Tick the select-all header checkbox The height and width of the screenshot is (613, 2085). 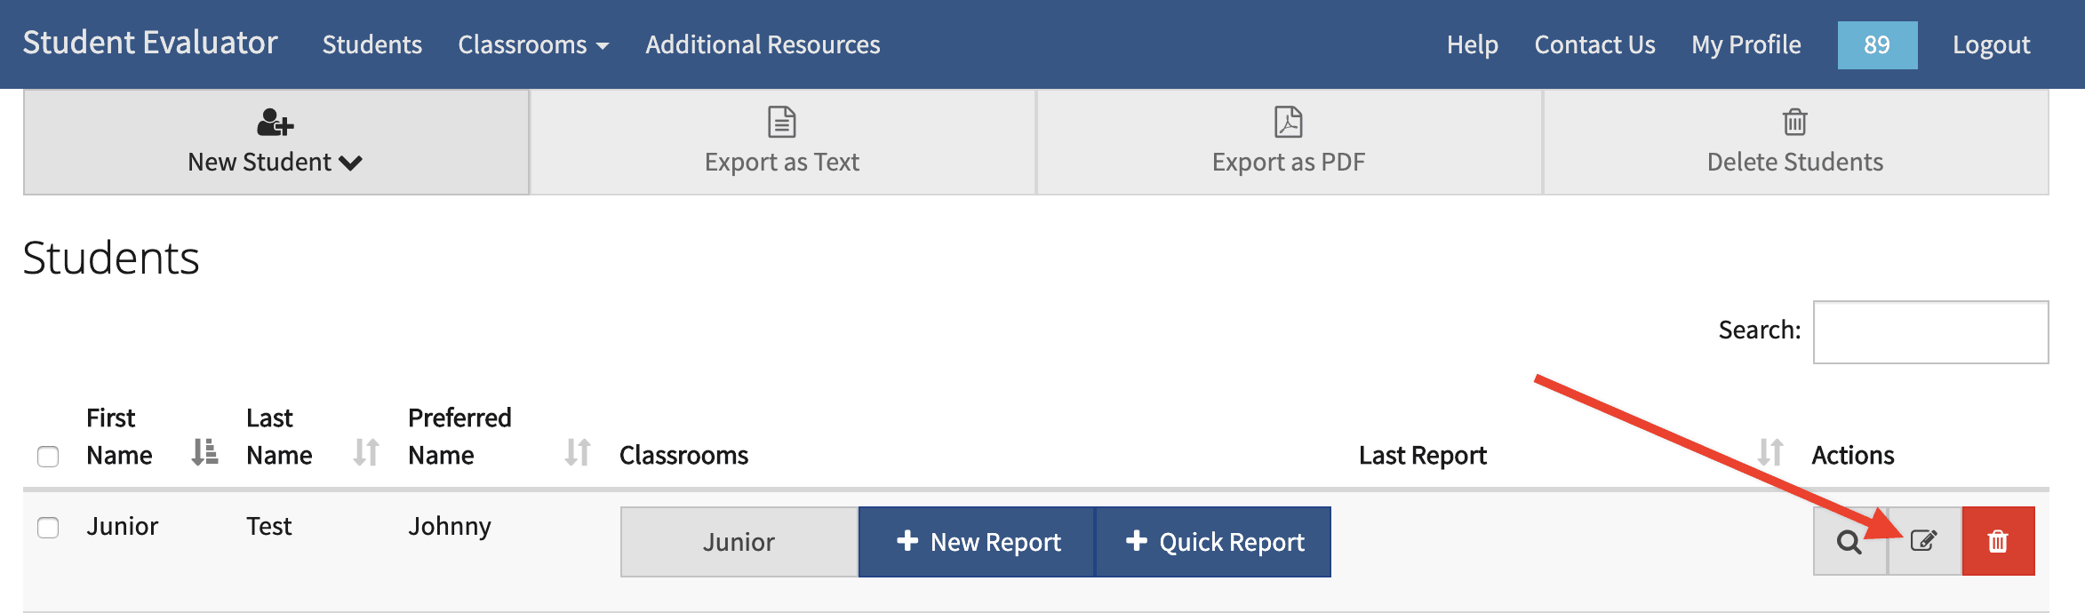[x=48, y=457]
